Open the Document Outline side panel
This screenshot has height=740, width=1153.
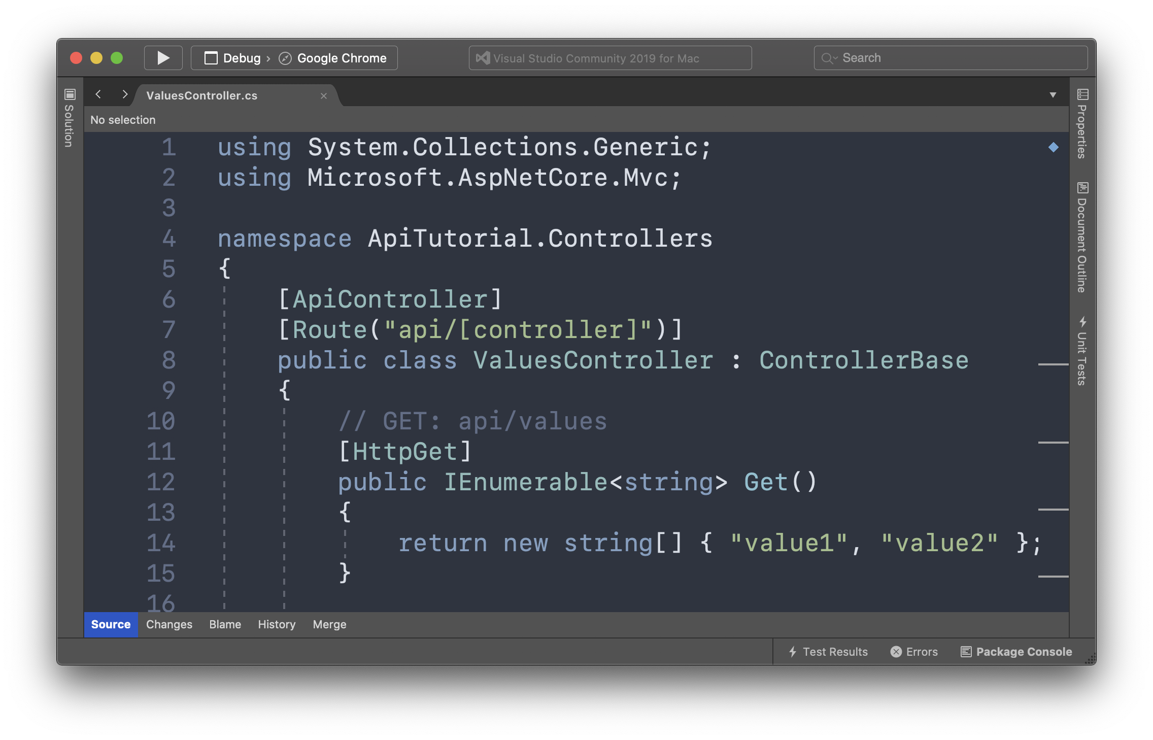pyautogui.click(x=1082, y=237)
